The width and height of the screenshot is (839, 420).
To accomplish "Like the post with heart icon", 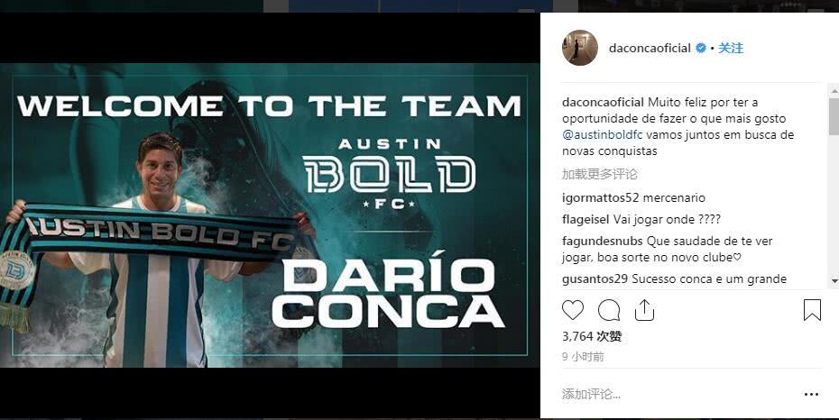I will pyautogui.click(x=573, y=310).
